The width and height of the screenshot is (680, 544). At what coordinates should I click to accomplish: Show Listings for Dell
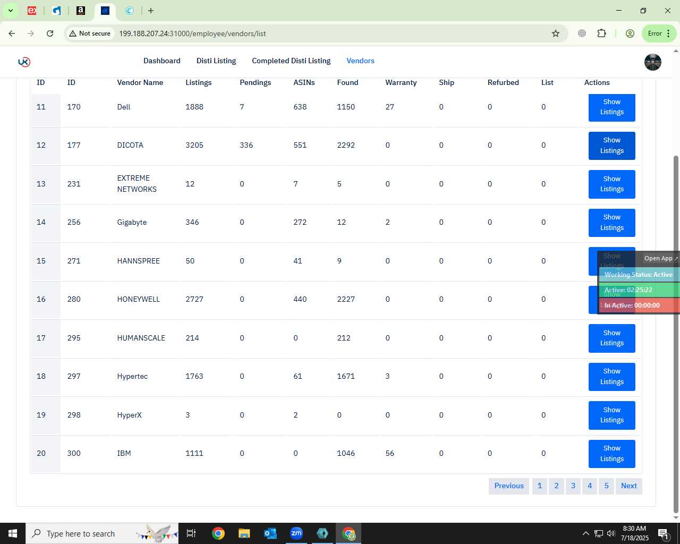[612, 107]
